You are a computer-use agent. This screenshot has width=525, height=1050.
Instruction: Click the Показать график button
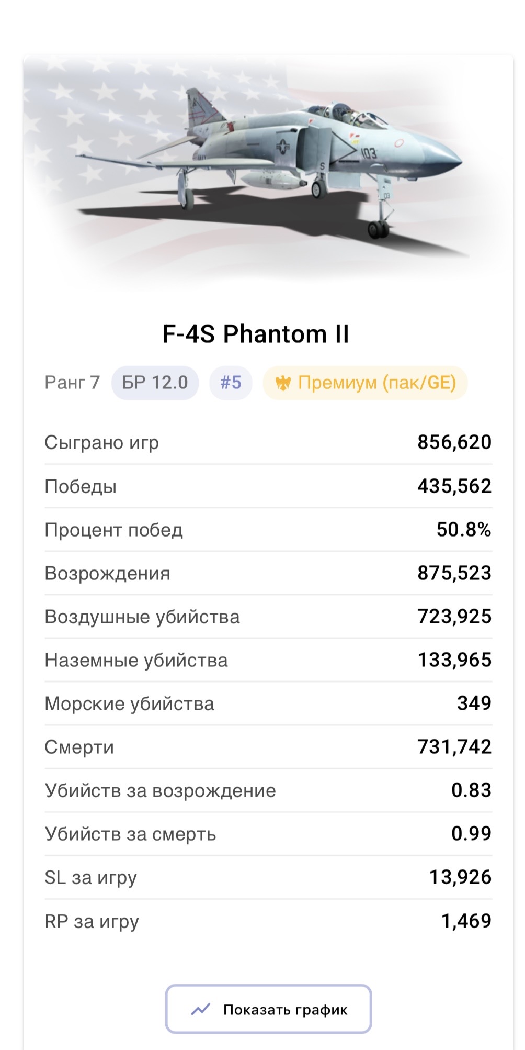click(x=268, y=1009)
